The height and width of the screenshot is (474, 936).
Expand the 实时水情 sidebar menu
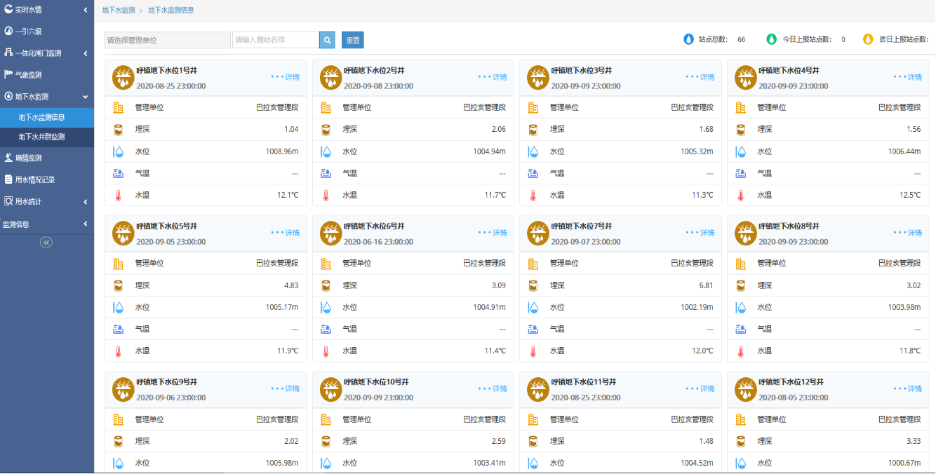coord(47,10)
